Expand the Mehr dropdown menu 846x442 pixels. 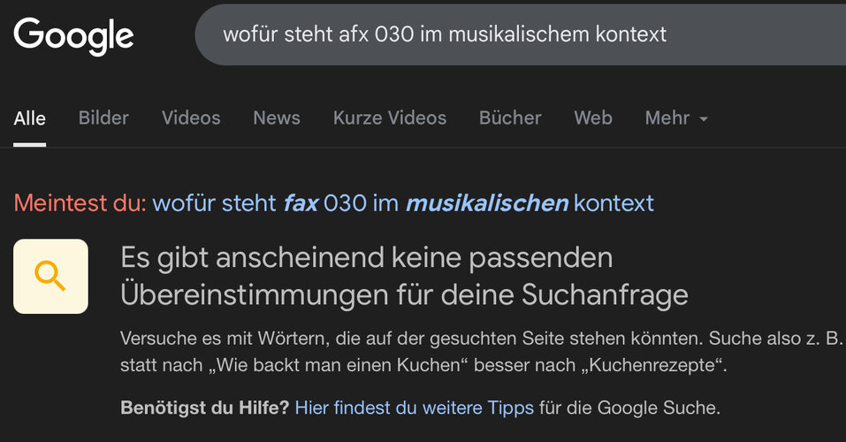676,118
